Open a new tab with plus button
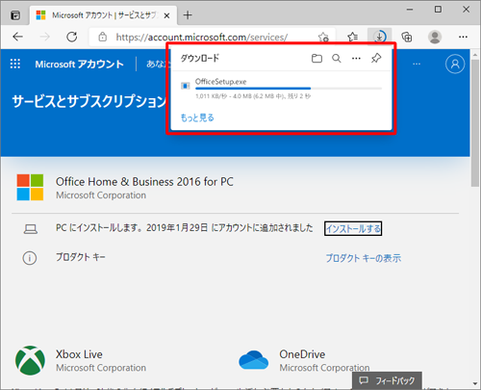 188,15
